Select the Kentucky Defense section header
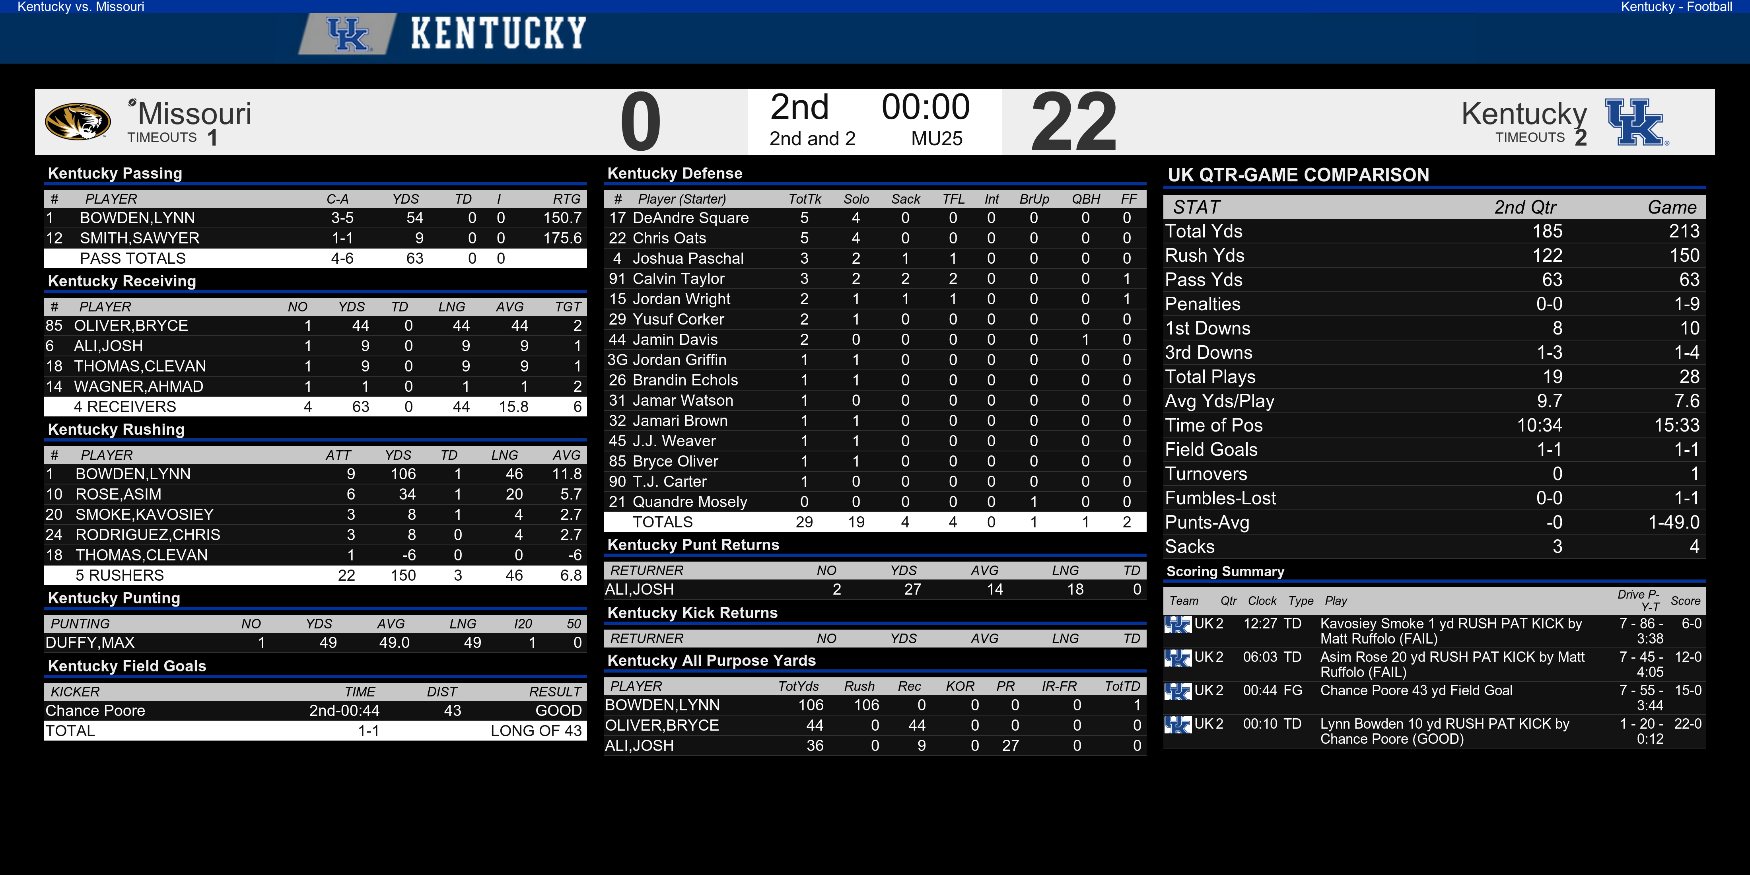1750x875 pixels. [675, 173]
